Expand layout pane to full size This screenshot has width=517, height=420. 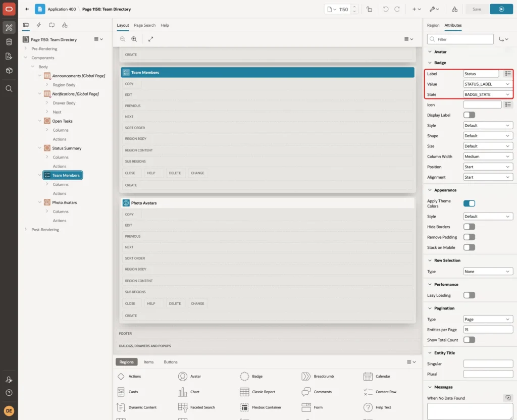pyautogui.click(x=150, y=39)
